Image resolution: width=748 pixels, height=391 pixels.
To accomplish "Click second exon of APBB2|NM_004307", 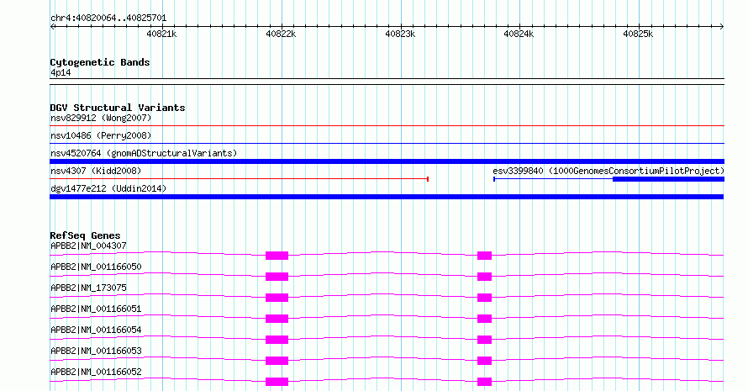I will pos(484,256).
